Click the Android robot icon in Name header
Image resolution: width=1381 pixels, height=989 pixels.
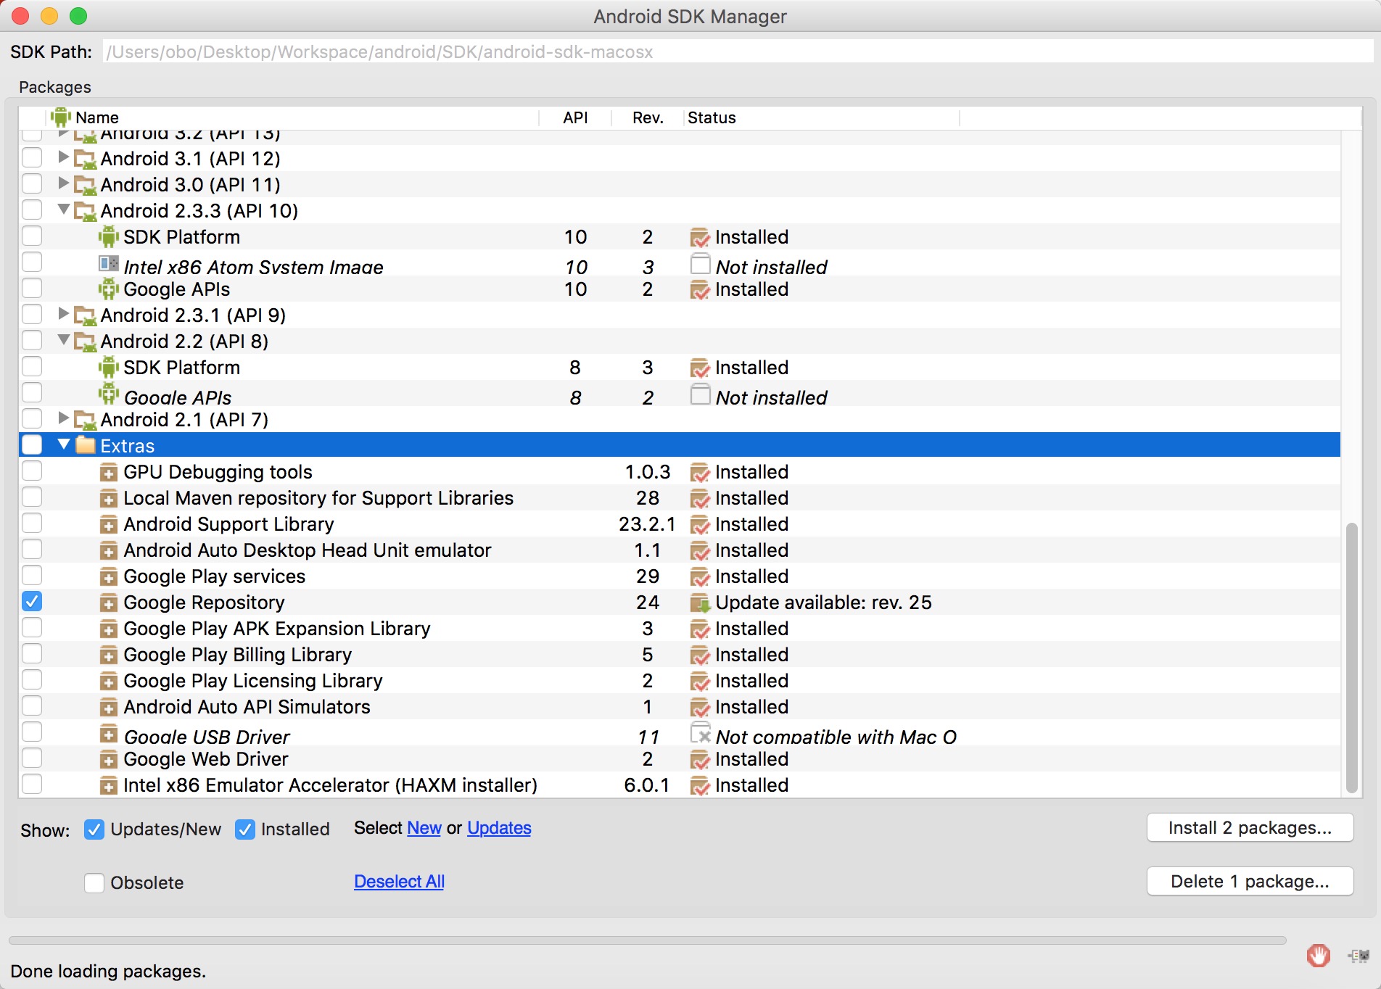[61, 117]
